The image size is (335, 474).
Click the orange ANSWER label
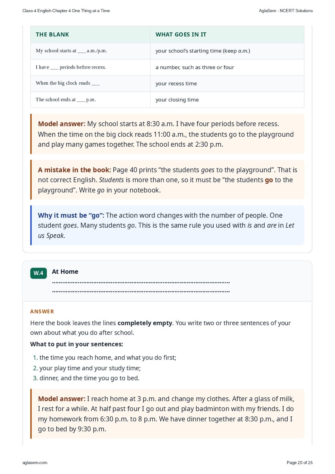(x=42, y=311)
